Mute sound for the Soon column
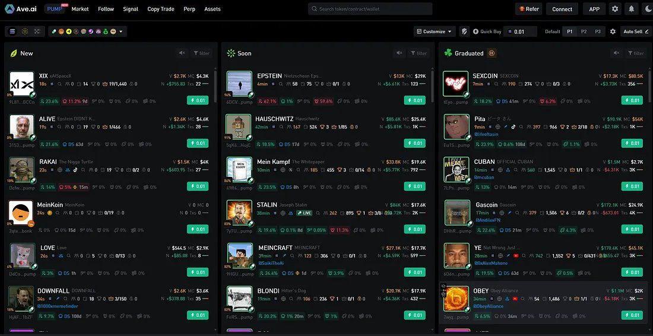This screenshot has height=336, width=653. (399, 53)
